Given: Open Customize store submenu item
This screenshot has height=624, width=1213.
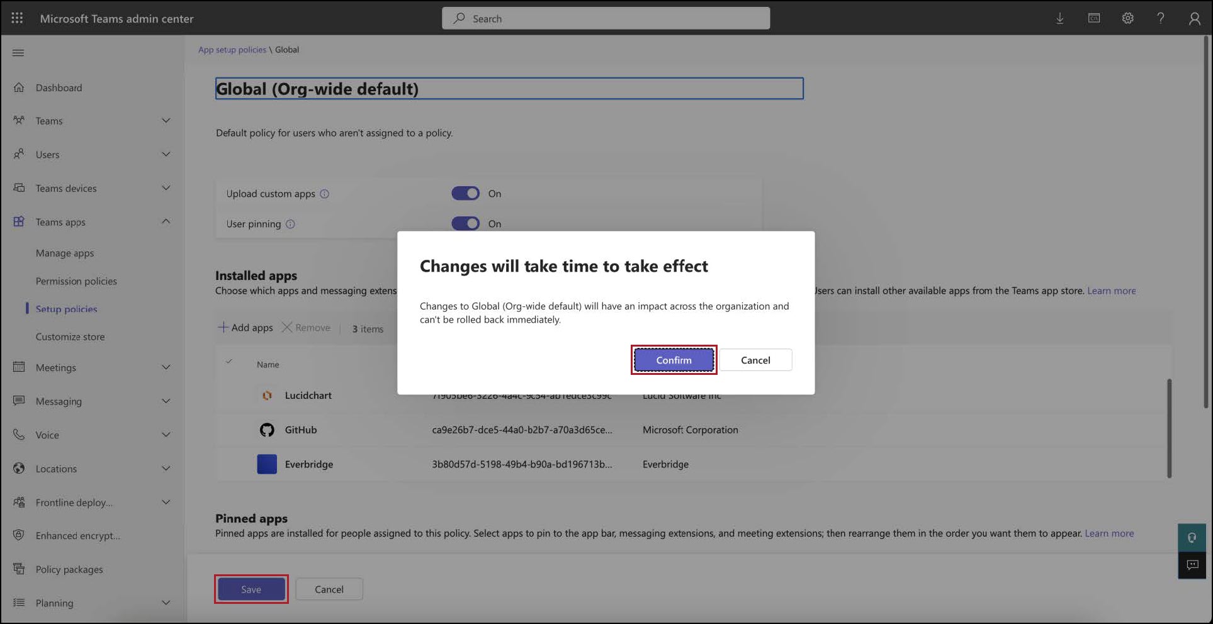Looking at the screenshot, I should click(x=70, y=337).
